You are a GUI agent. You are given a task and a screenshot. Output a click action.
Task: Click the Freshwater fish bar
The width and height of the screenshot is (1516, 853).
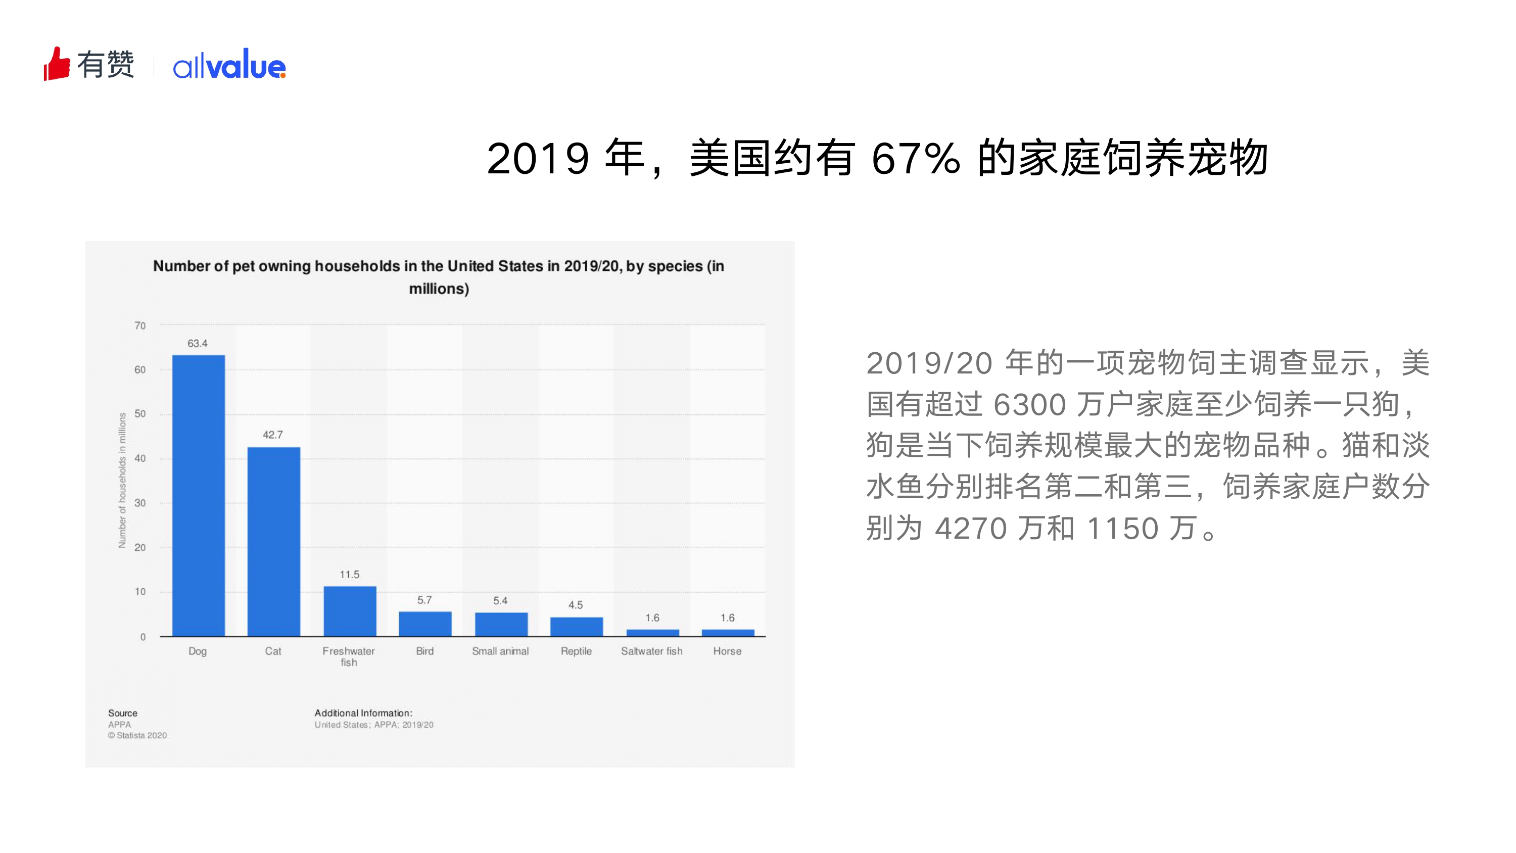tap(350, 611)
